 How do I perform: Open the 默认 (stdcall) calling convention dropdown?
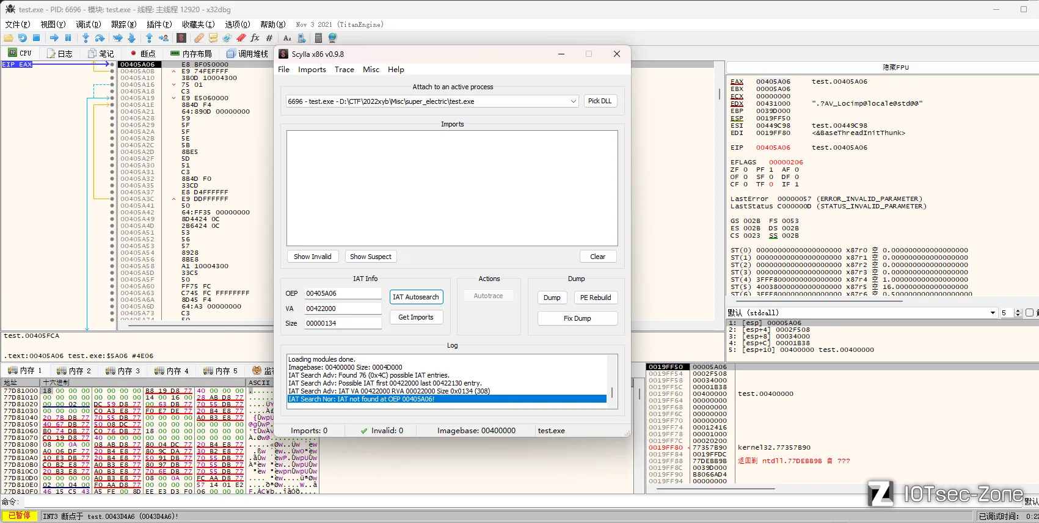pos(862,313)
